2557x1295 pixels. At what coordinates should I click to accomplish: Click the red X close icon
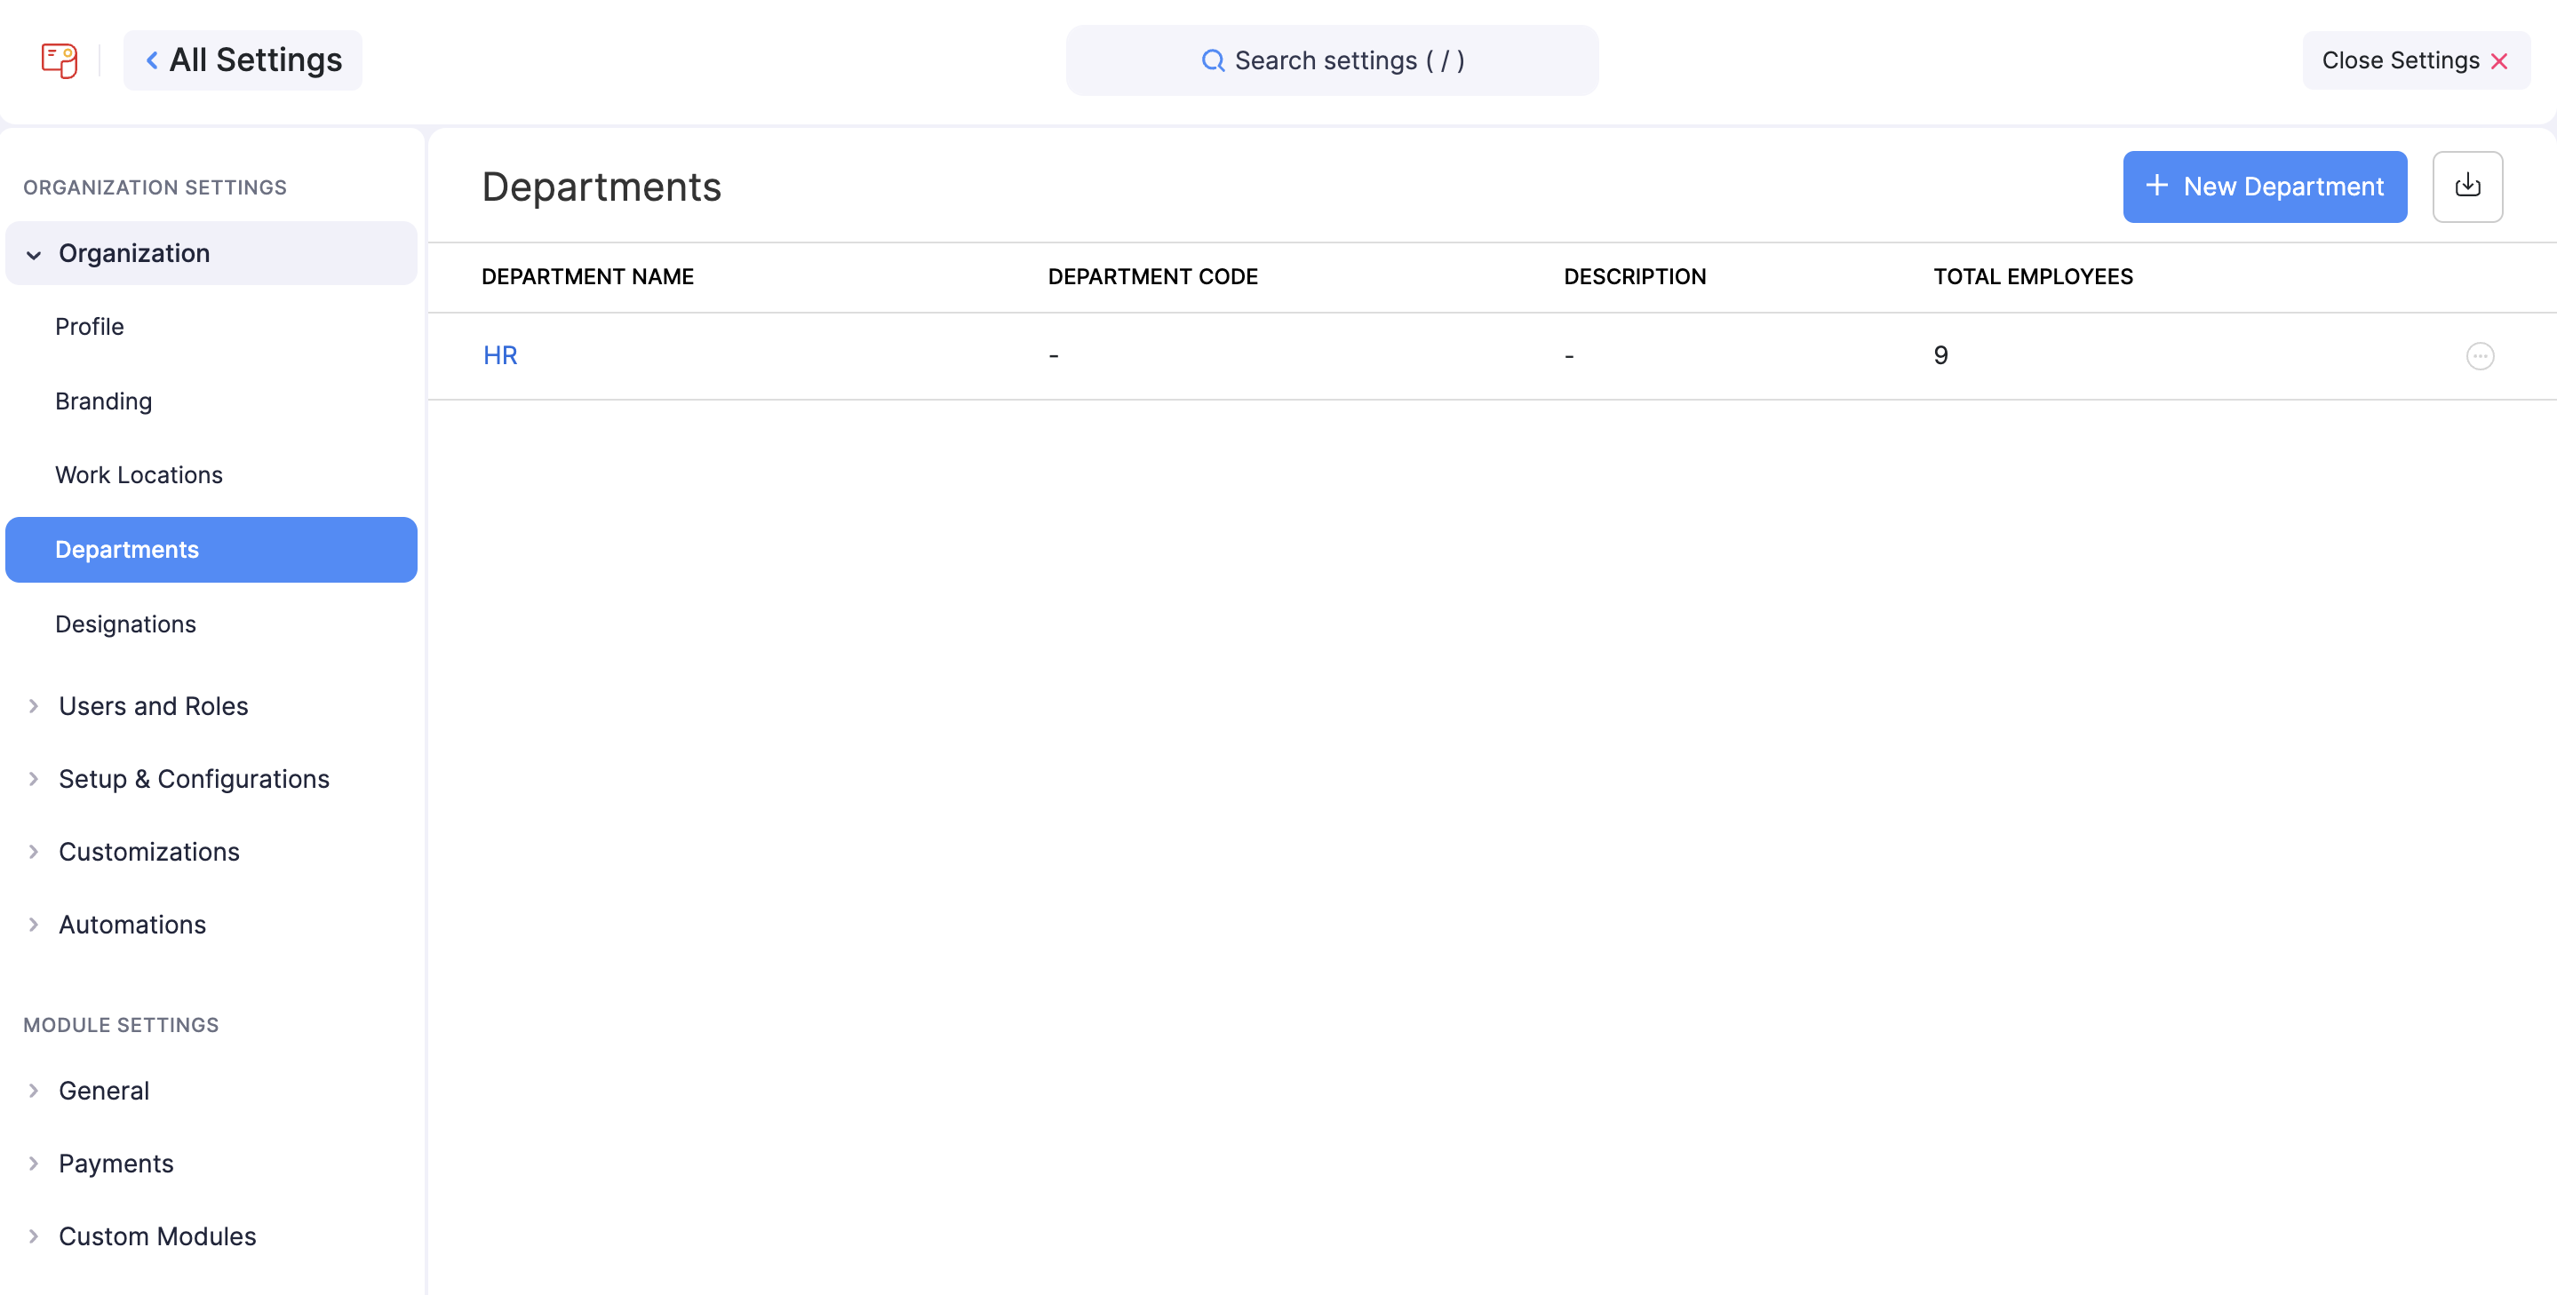click(2498, 61)
